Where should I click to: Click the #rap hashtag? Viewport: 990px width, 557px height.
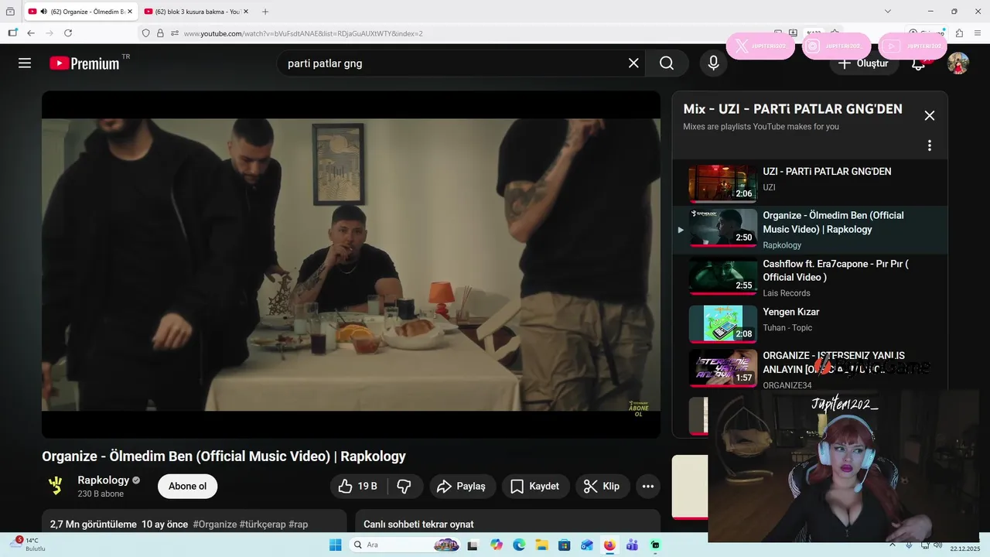click(x=299, y=524)
